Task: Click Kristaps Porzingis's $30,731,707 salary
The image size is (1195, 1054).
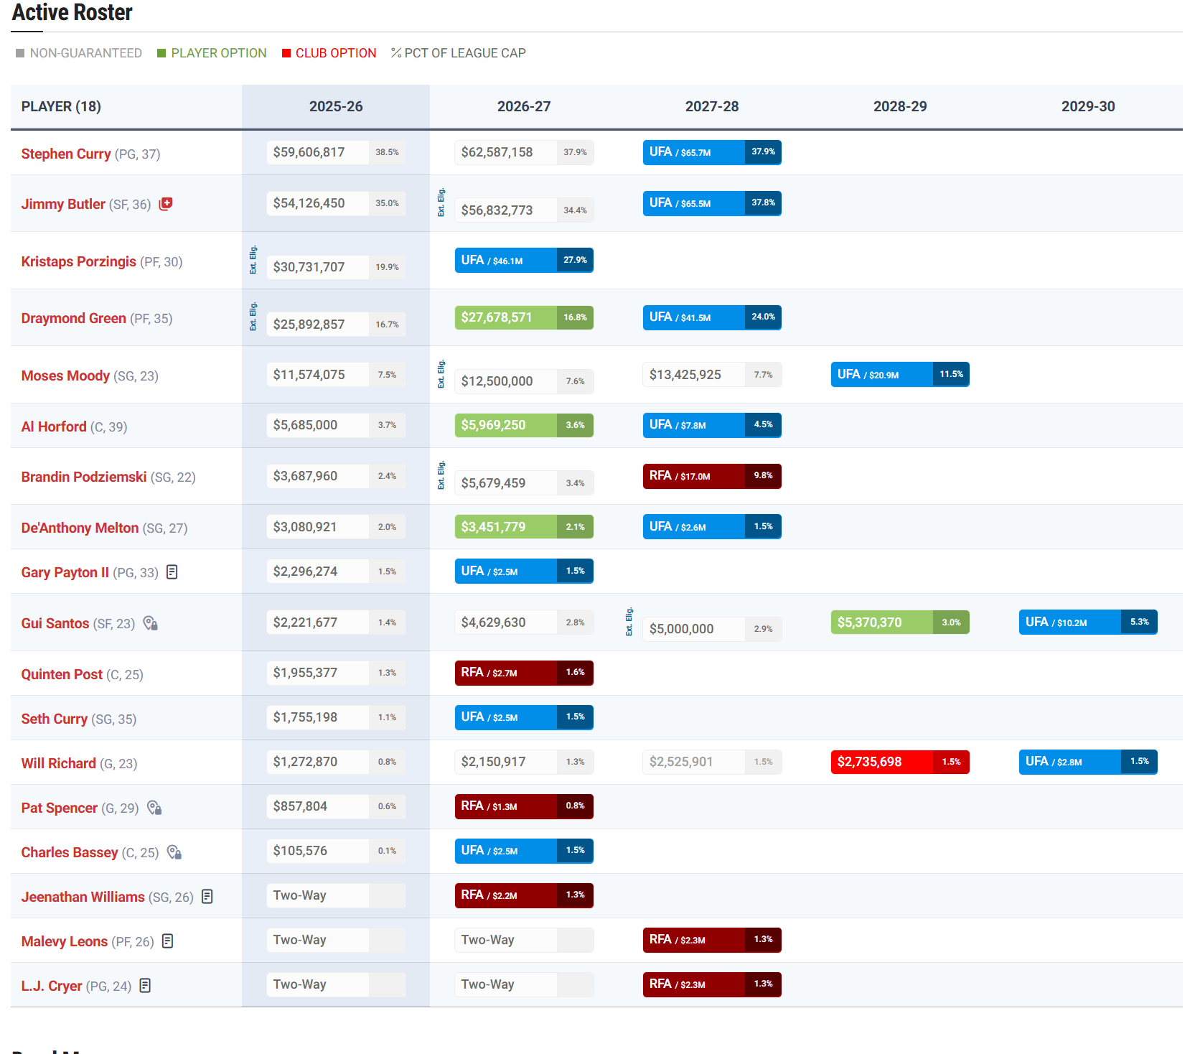Action: pos(336,267)
